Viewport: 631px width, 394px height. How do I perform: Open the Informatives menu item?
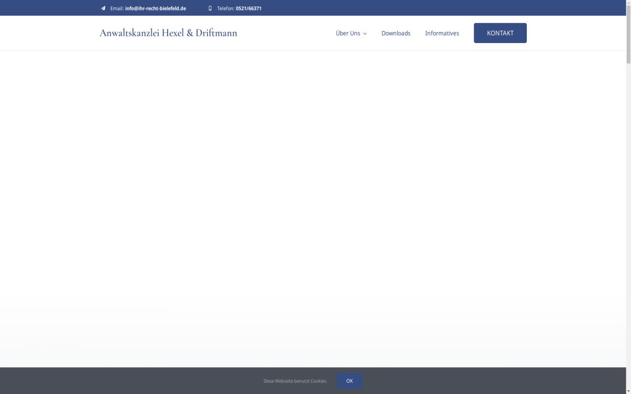coord(442,33)
